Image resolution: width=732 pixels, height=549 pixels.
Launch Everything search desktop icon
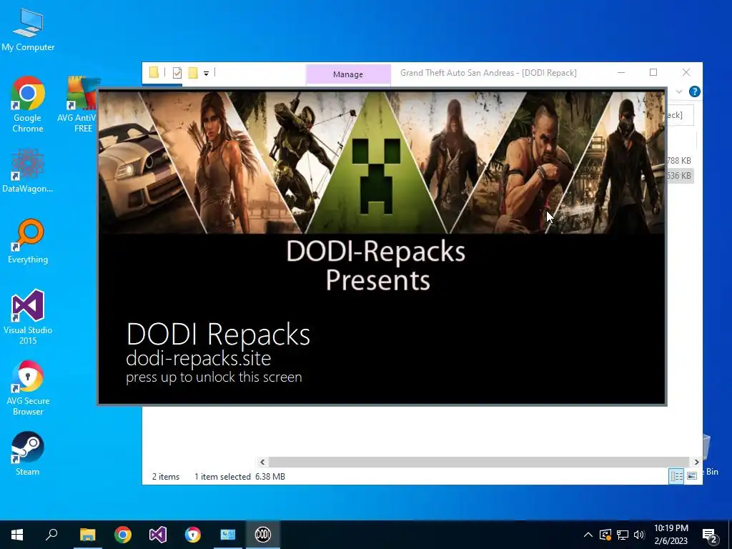(x=28, y=241)
